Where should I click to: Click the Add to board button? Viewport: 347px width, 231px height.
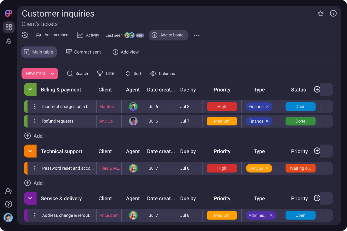click(x=168, y=35)
